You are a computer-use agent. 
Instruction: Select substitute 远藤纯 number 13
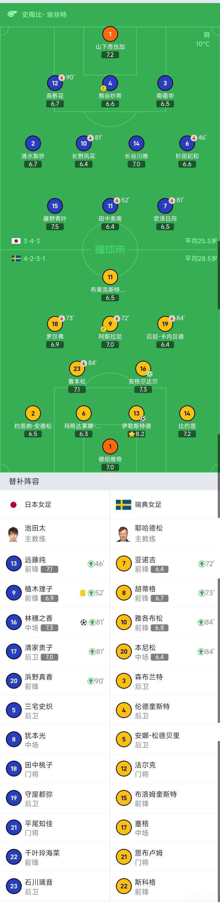tap(14, 564)
